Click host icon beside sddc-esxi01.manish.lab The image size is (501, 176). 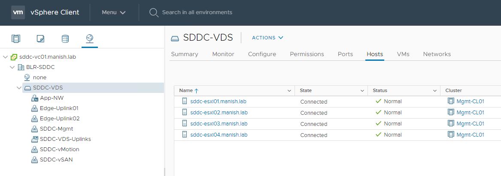(184, 101)
